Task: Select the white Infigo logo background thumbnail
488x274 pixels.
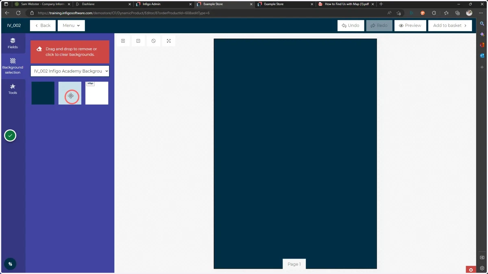Action: click(97, 93)
